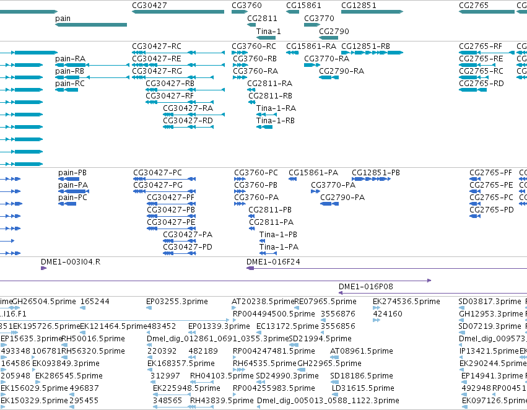
Task: Select the CG12851-PB protein label
Action: click(x=376, y=173)
